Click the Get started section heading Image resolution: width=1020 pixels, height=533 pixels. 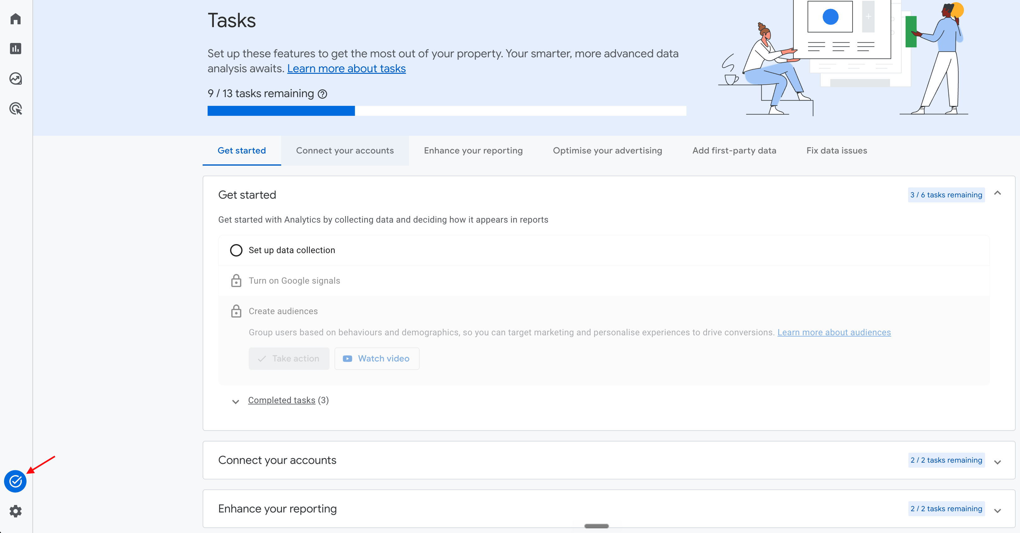247,195
